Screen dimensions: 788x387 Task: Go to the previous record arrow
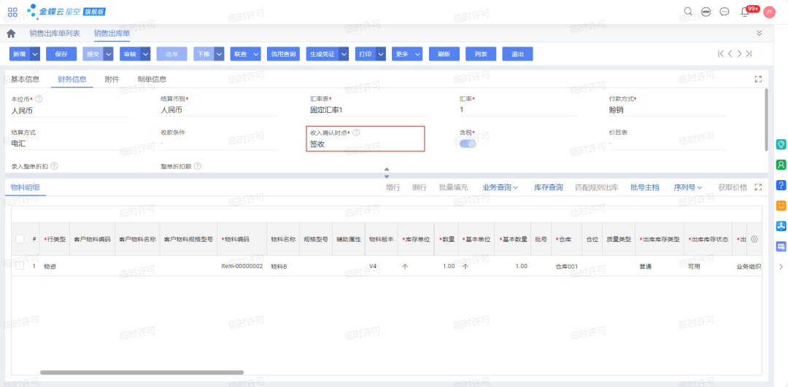(x=730, y=54)
